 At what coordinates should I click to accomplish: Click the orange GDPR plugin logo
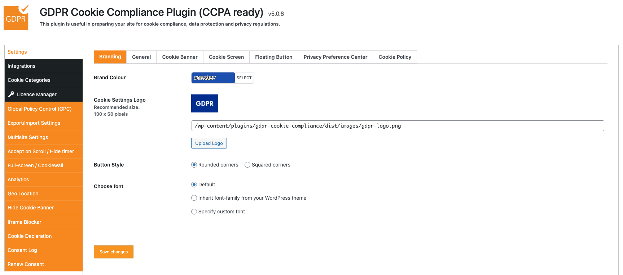point(16,17)
